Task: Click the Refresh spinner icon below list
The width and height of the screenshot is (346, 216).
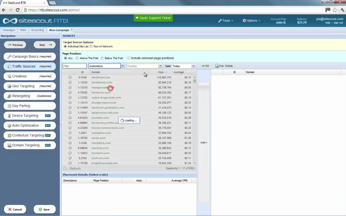Action: pyautogui.click(x=65, y=169)
